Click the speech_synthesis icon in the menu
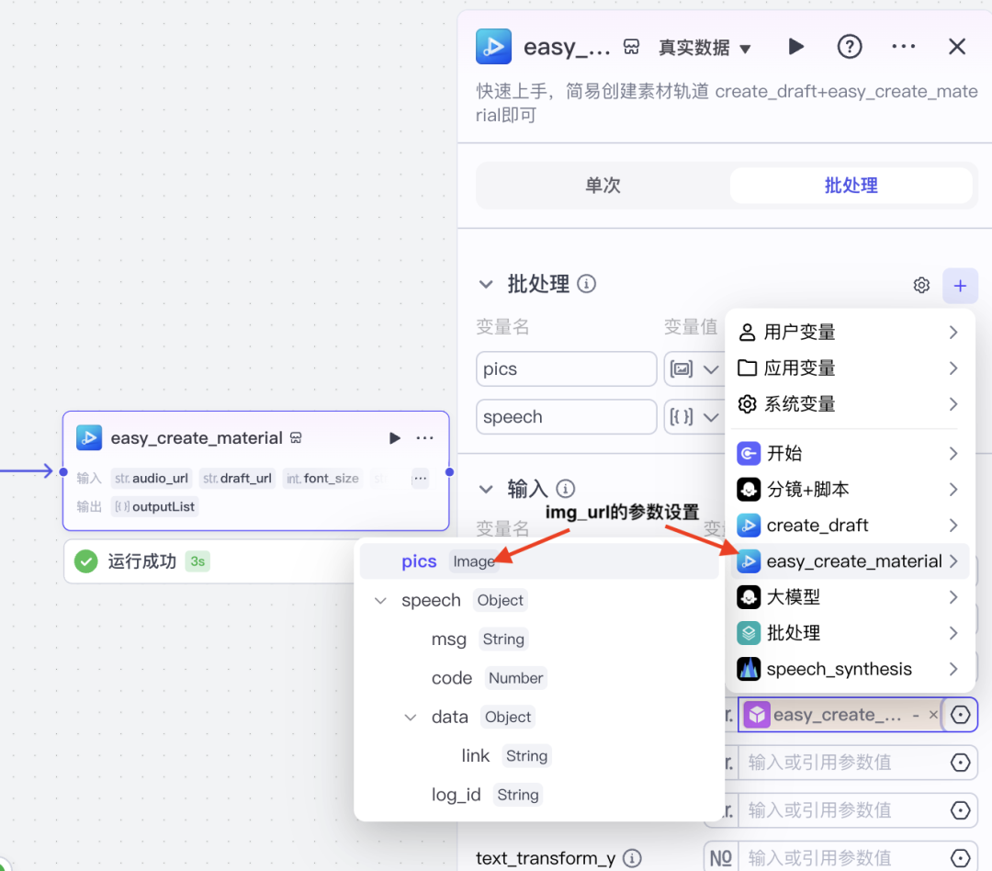Viewport: 992px width, 871px height. pos(749,669)
